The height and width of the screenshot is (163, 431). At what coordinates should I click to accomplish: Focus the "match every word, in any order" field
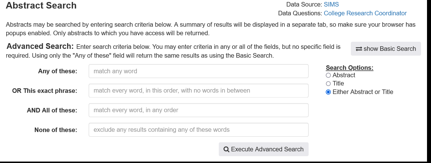(x=199, y=110)
